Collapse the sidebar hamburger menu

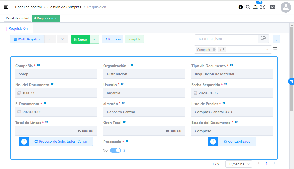coord(6,7)
